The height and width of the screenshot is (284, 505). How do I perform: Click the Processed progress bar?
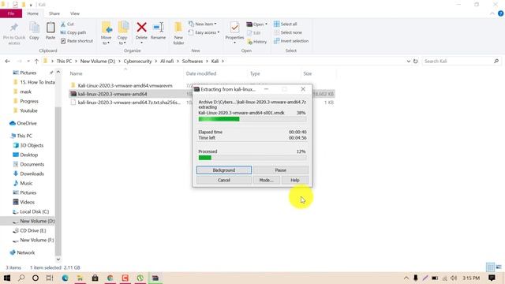tap(252, 158)
